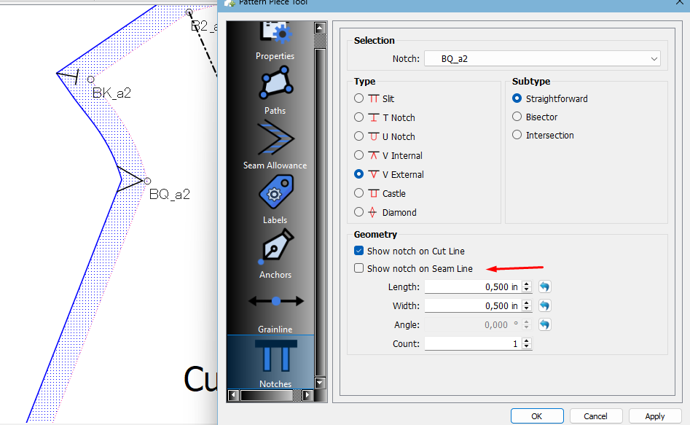Increase the Count stepper value

527,340
